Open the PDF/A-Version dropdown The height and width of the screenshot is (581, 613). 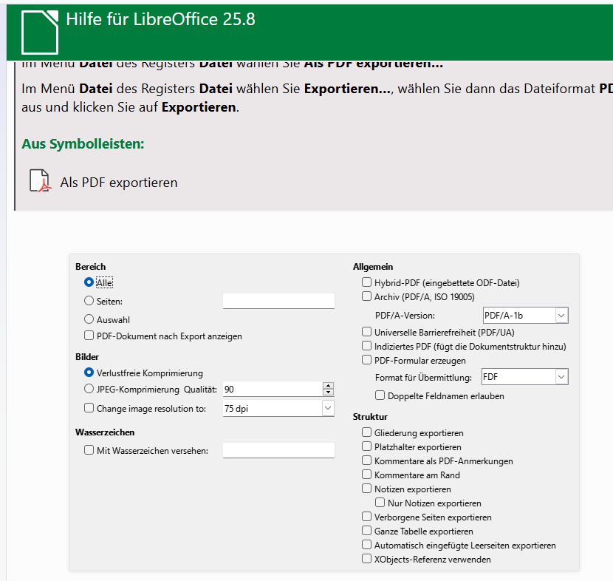point(561,316)
